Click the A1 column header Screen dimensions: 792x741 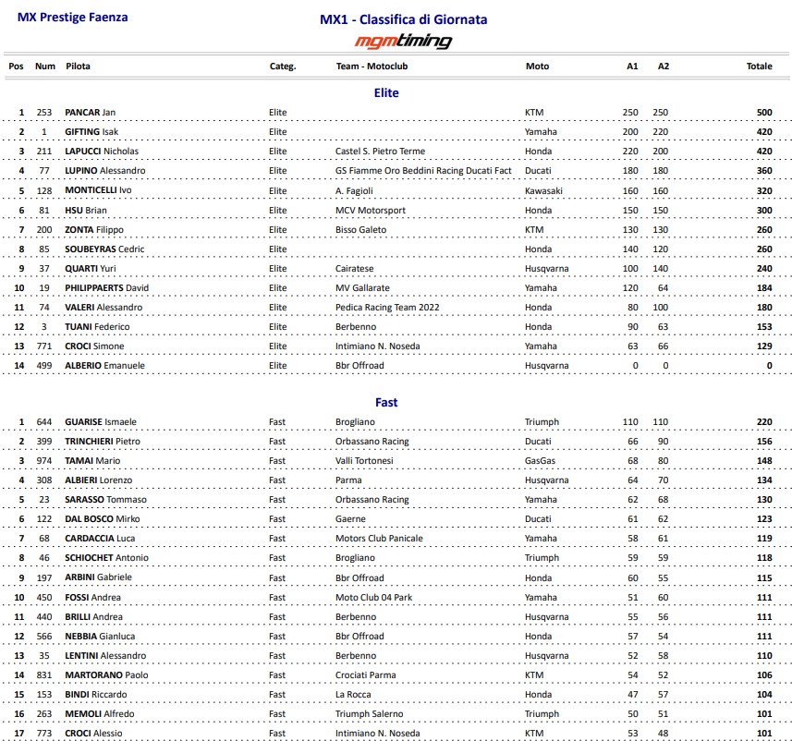pos(632,67)
